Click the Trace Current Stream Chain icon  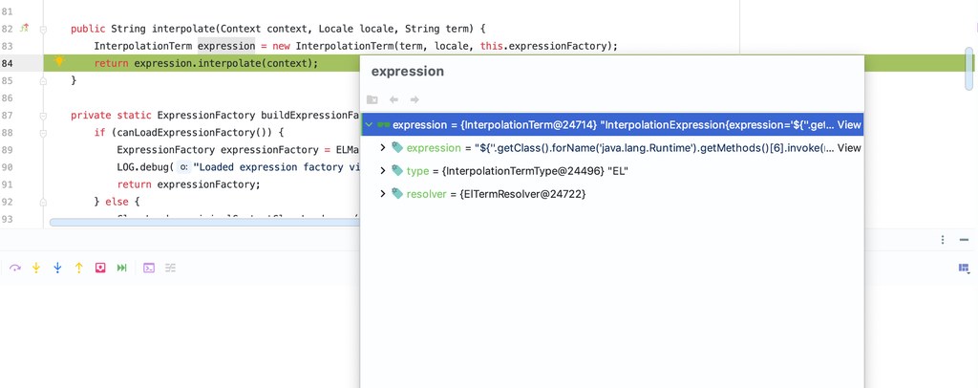[171, 269]
